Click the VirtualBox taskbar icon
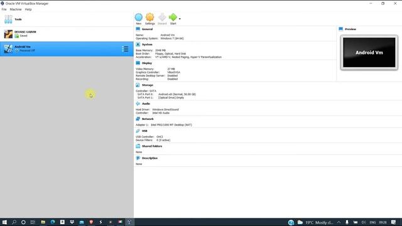Viewport: 402px width, 226px height. [x=129, y=222]
